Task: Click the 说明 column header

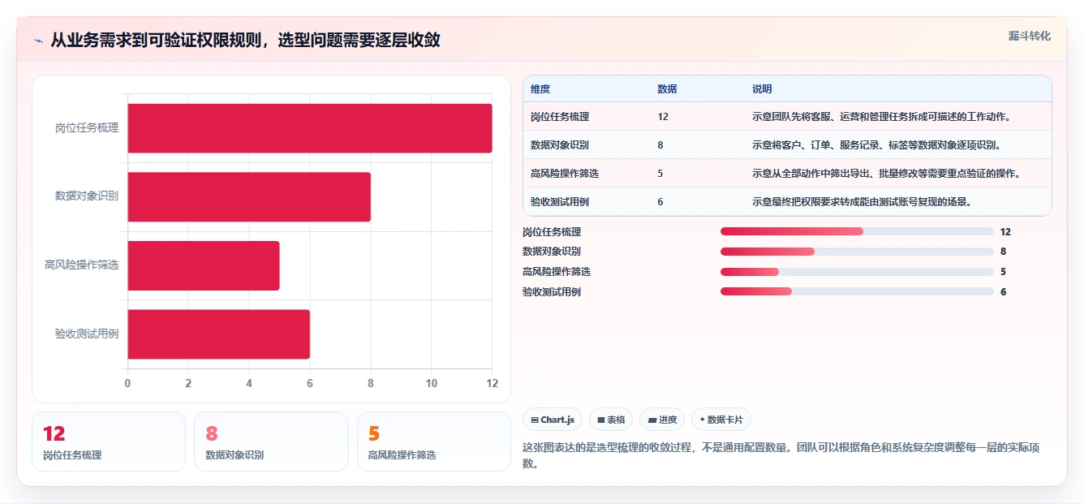Action: (x=762, y=89)
